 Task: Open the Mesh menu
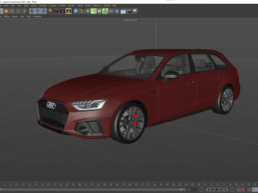click(x=19, y=6)
